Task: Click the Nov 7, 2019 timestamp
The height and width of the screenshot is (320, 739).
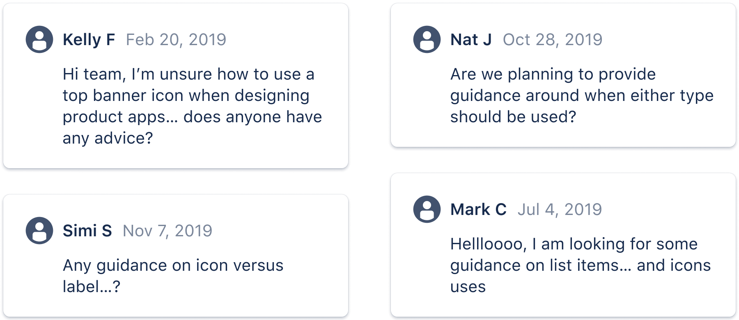Action: point(168,231)
